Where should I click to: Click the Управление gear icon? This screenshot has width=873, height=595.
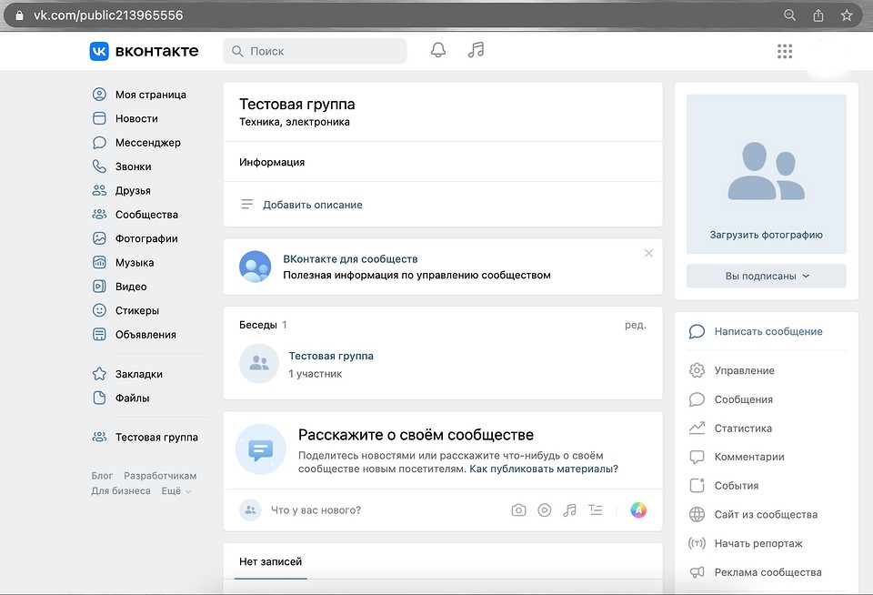pyautogui.click(x=697, y=370)
